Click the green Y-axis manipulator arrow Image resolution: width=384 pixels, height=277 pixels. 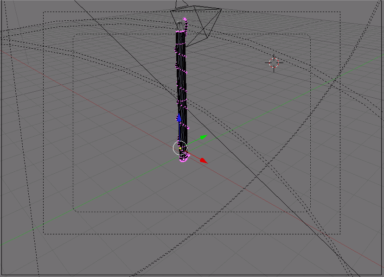204,137
